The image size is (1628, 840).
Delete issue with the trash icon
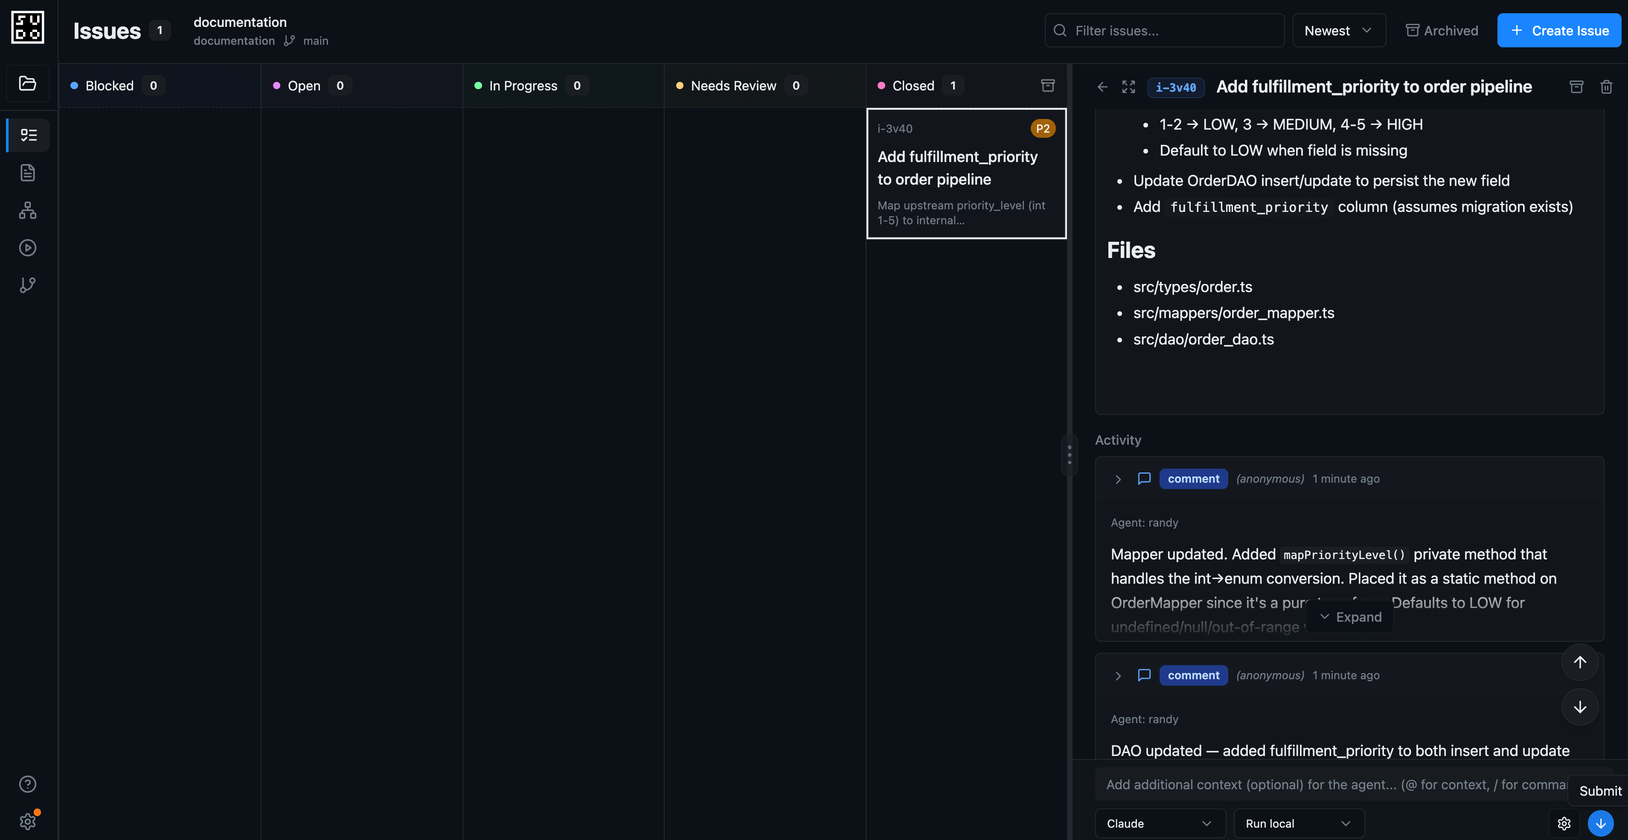[1607, 87]
